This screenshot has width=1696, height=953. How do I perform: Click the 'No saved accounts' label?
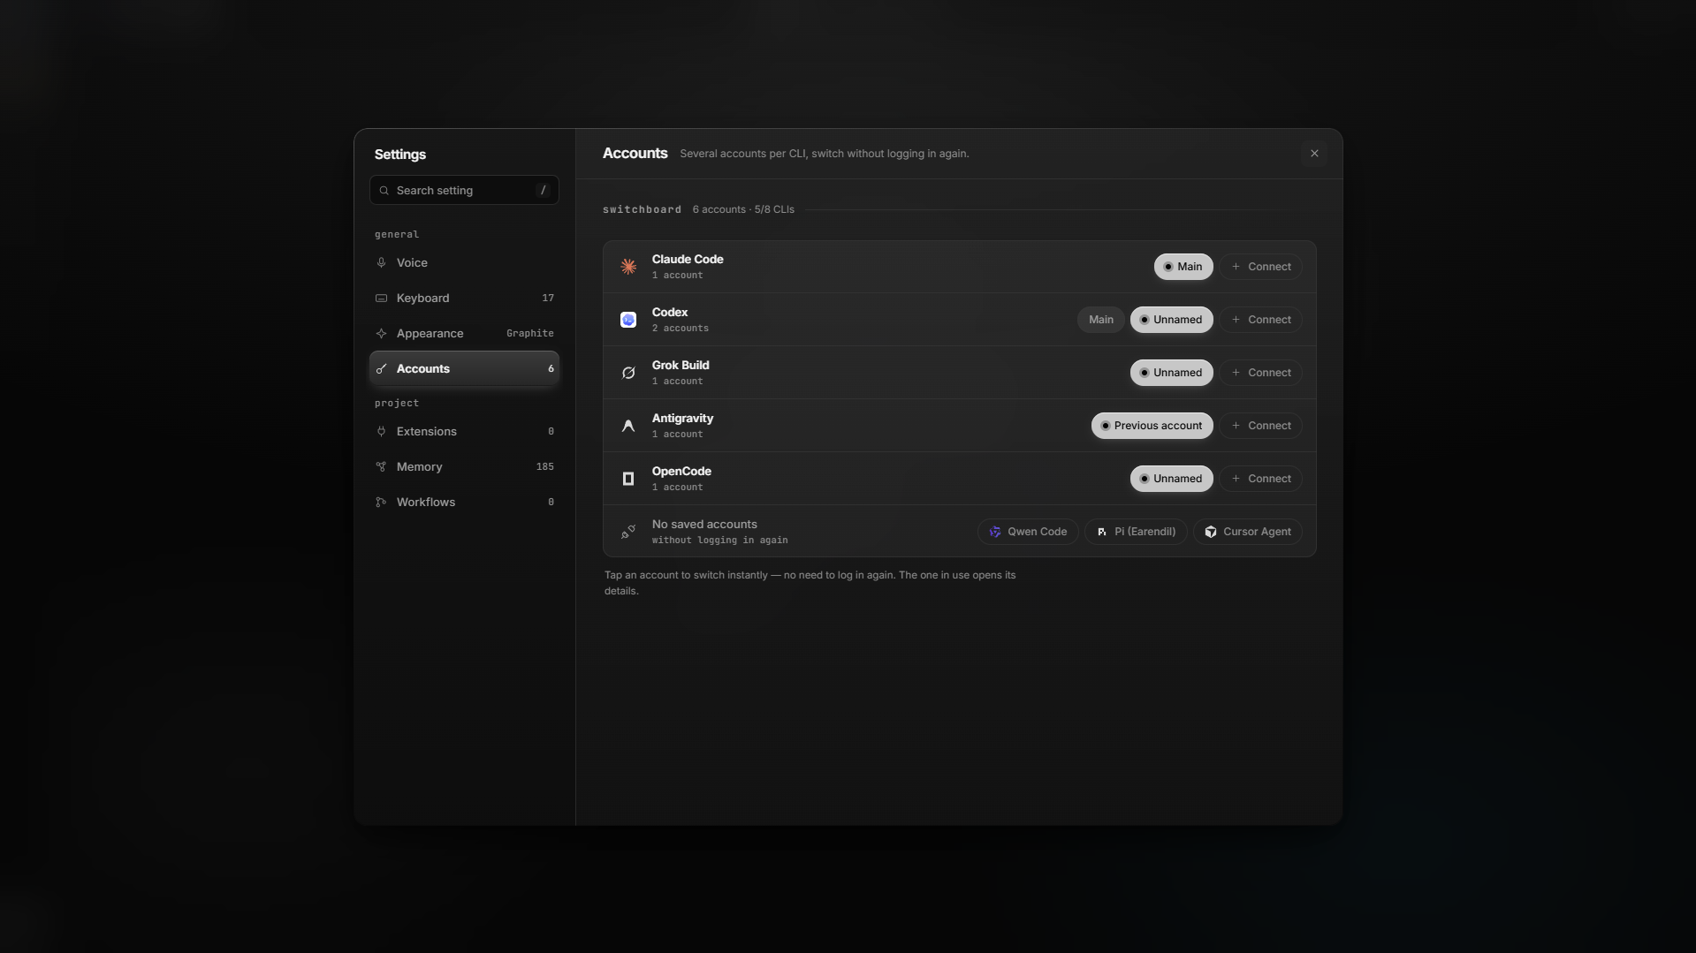[704, 524]
